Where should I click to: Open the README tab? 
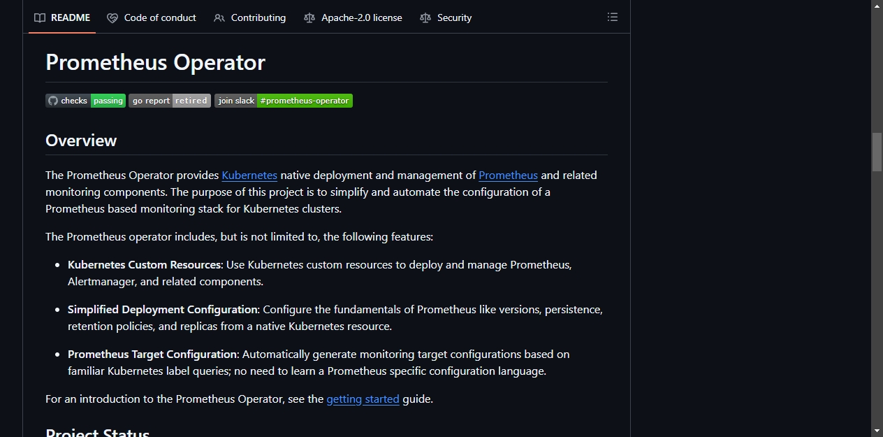tap(62, 17)
